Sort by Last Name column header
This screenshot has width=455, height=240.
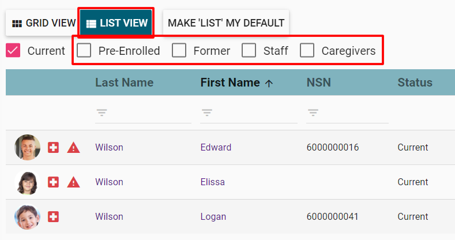click(x=124, y=82)
